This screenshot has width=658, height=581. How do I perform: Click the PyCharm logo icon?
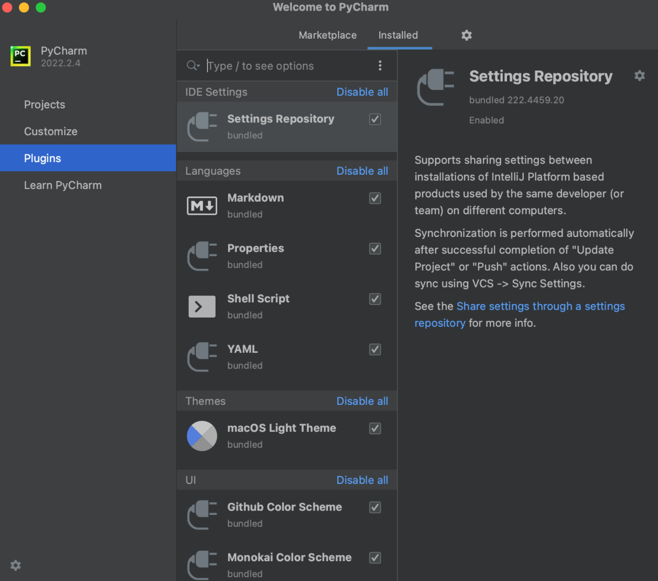click(20, 56)
